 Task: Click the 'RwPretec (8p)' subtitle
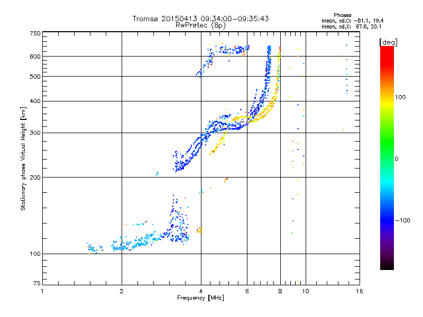(x=200, y=25)
